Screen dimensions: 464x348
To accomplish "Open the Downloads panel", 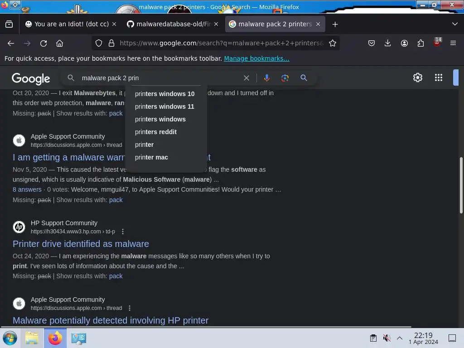I will pyautogui.click(x=388, y=43).
